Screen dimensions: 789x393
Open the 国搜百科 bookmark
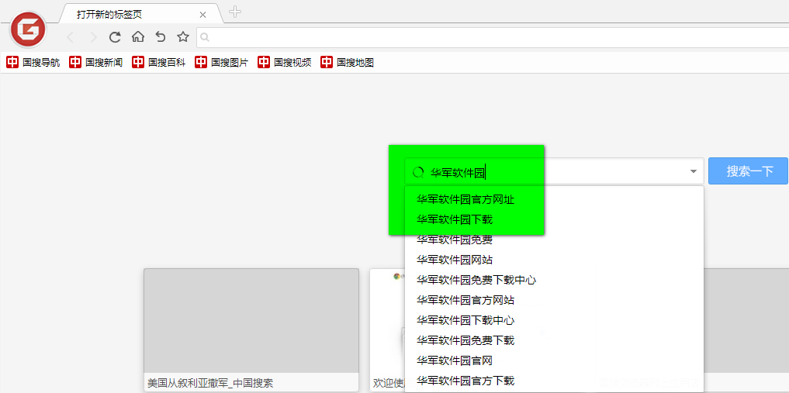pyautogui.click(x=159, y=62)
